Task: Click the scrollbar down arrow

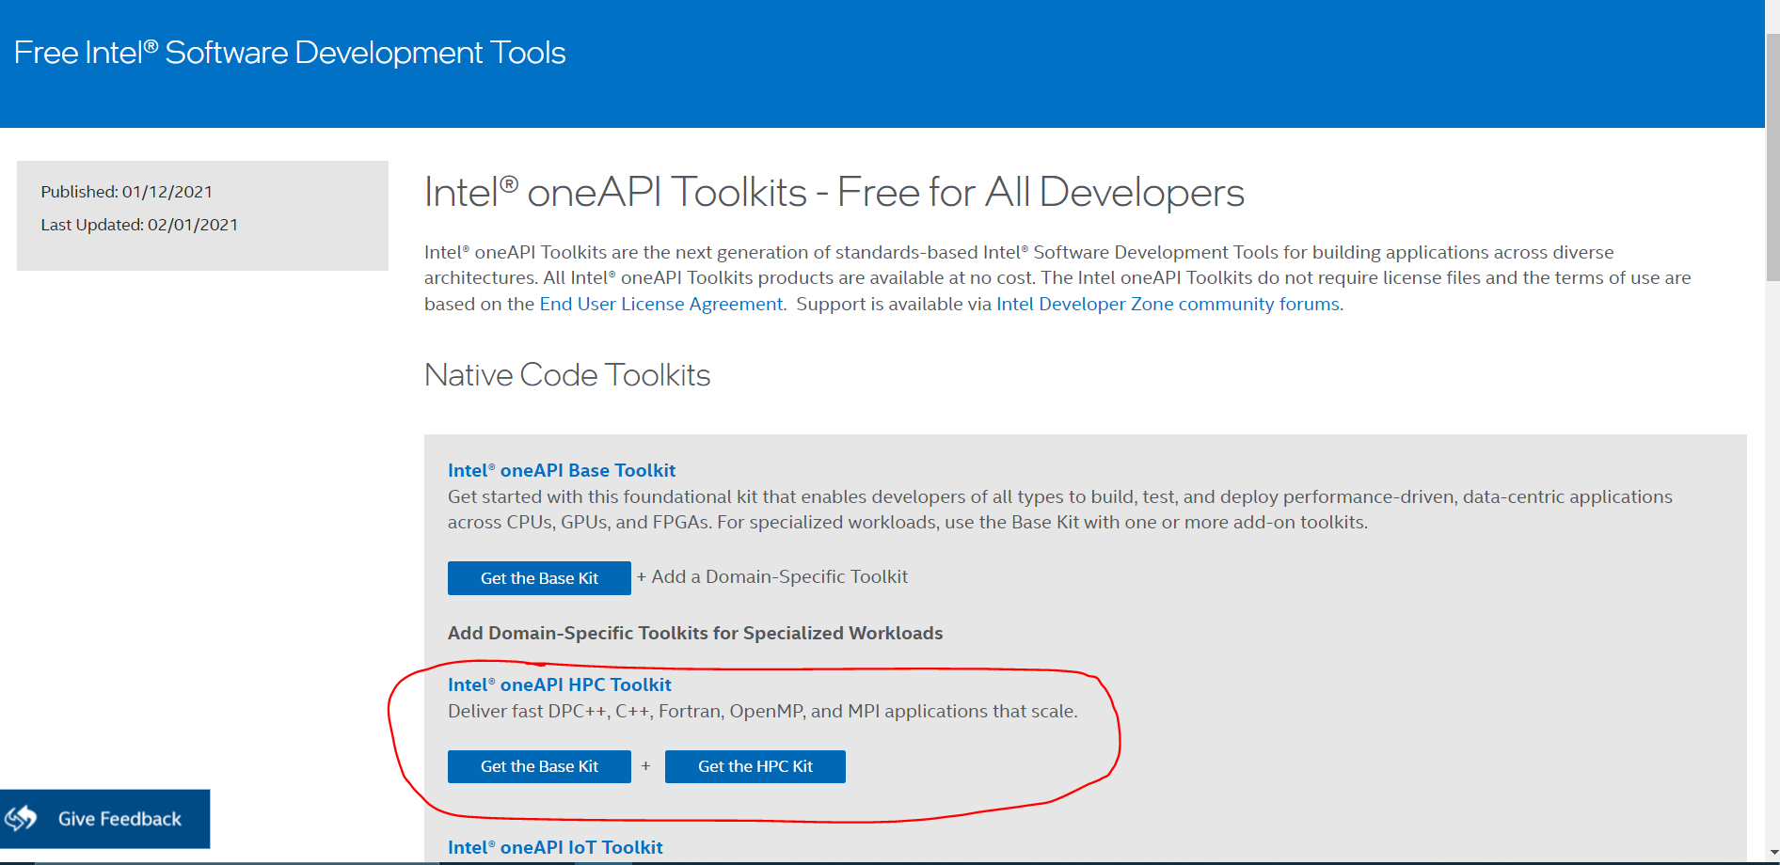Action: click(1772, 854)
